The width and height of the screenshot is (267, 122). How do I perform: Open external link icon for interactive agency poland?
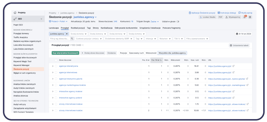[x=233, y=98]
